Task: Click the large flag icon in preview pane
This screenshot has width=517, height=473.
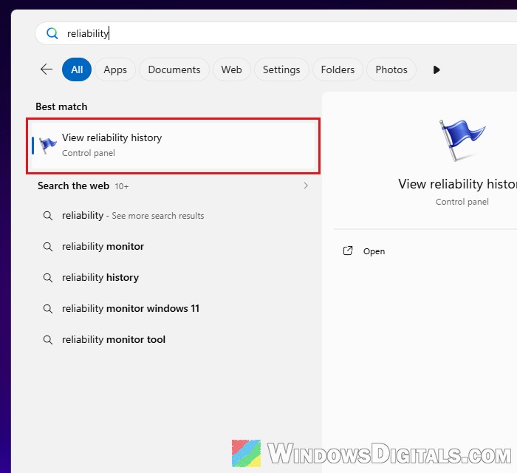Action: click(x=462, y=140)
